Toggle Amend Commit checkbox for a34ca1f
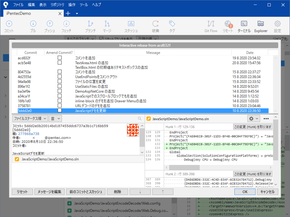This screenshot has height=217, width=290. tap(60, 96)
